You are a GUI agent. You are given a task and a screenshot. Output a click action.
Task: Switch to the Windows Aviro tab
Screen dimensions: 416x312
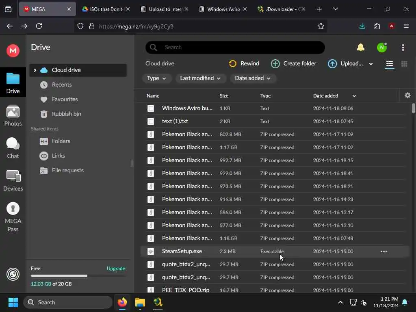[x=223, y=9]
